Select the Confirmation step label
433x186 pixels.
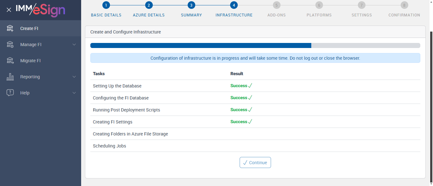click(404, 15)
